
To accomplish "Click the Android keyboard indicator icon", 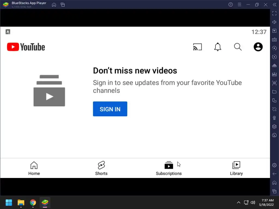I will tap(8, 32).
